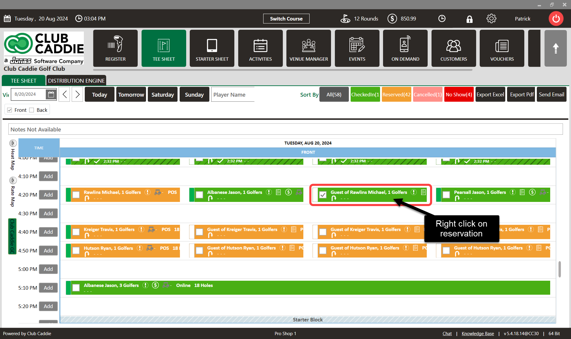Click the Player Name search field
This screenshot has height=339, width=571.
tap(233, 95)
